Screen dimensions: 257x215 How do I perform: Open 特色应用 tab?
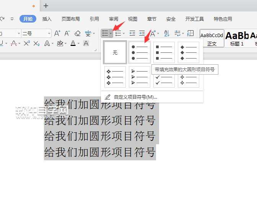click(x=223, y=19)
